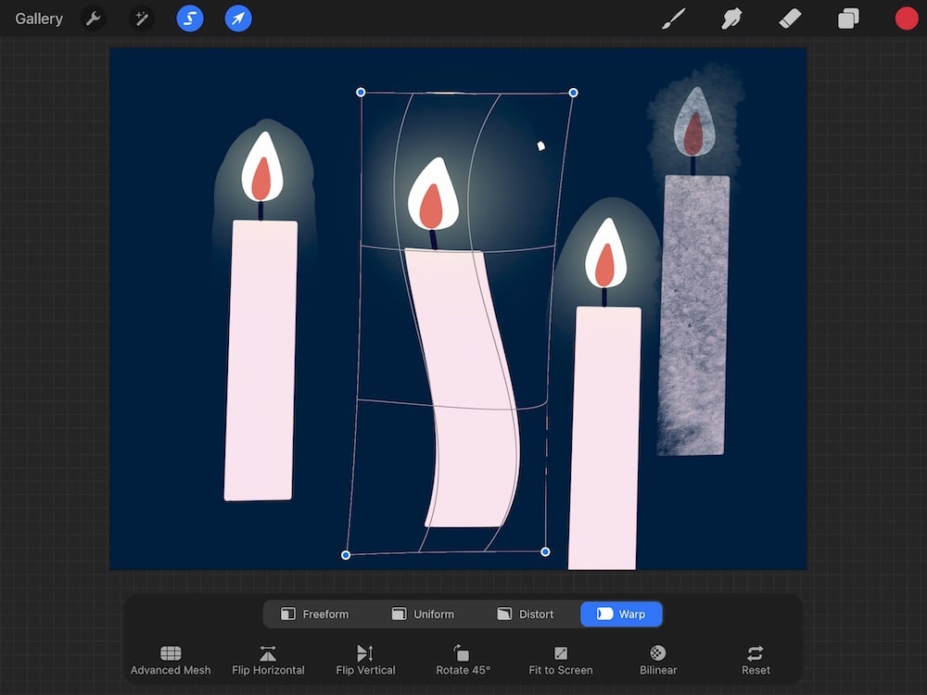Reset the current transformation

point(755,660)
